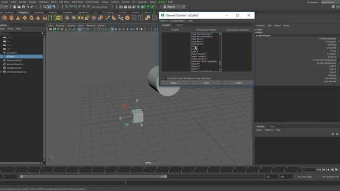Open Options menu in layer editor

pyautogui.click(x=269, y=130)
